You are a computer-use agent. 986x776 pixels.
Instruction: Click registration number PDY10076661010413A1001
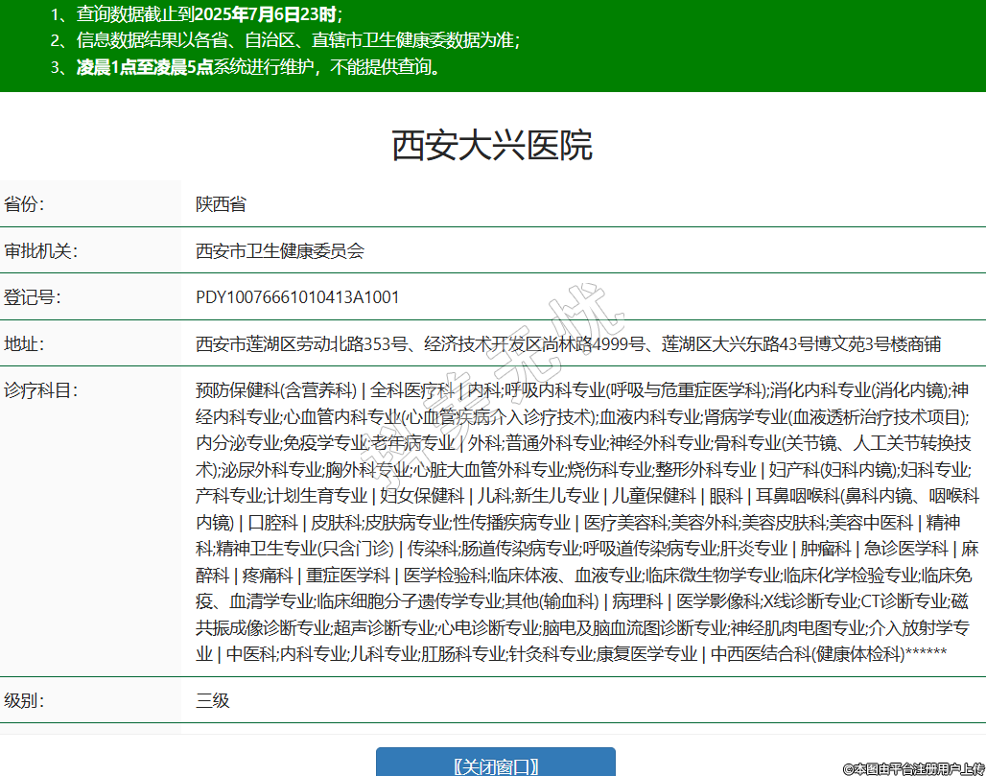(297, 297)
